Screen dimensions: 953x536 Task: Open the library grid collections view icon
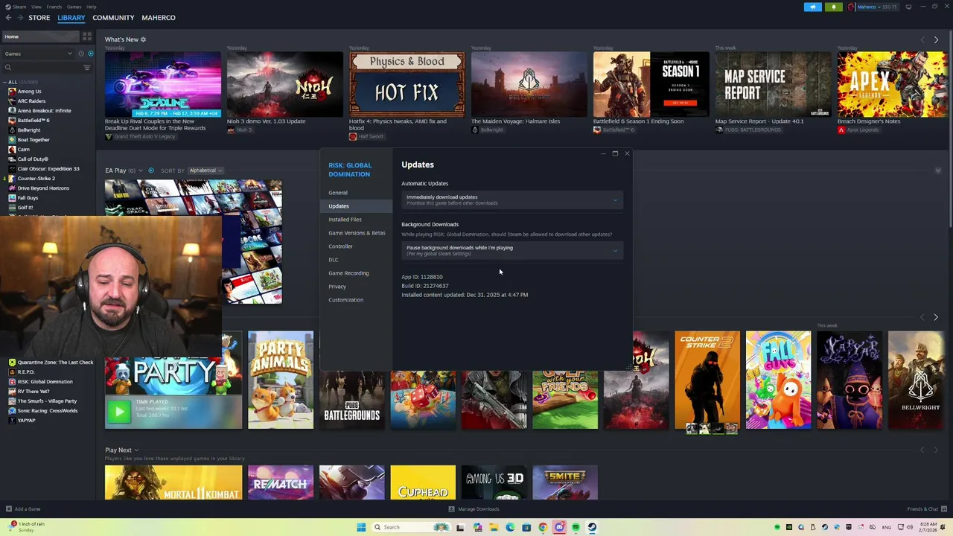click(87, 36)
